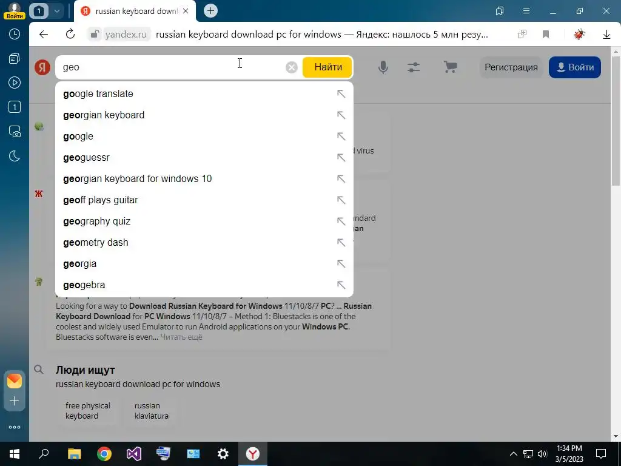Select suggestion geometry dash
Viewport: 621px width, 466px height.
pos(204,243)
